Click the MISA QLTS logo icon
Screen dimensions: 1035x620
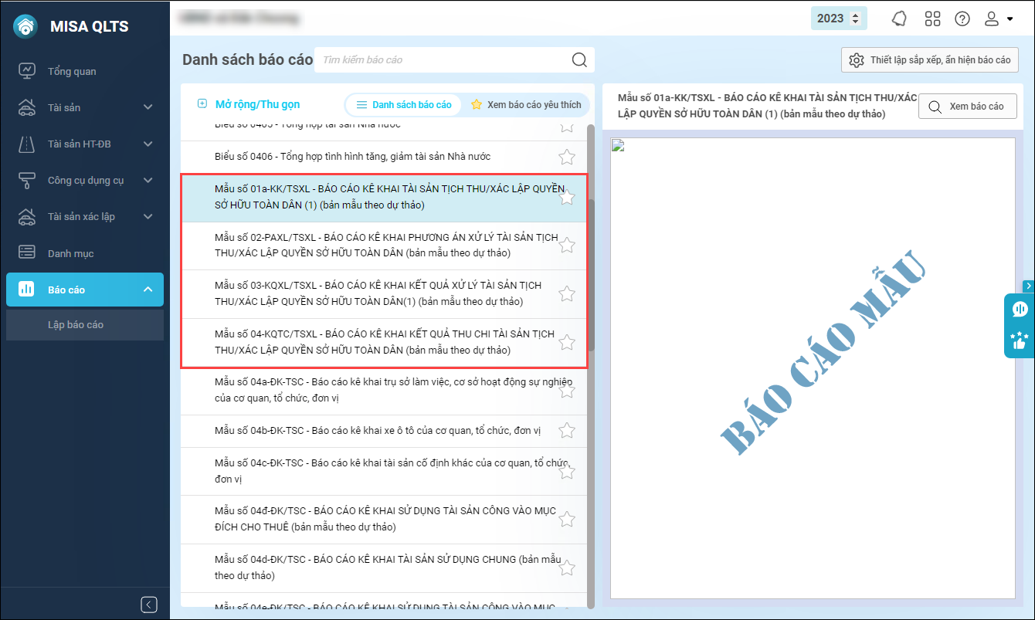pyautogui.click(x=26, y=26)
